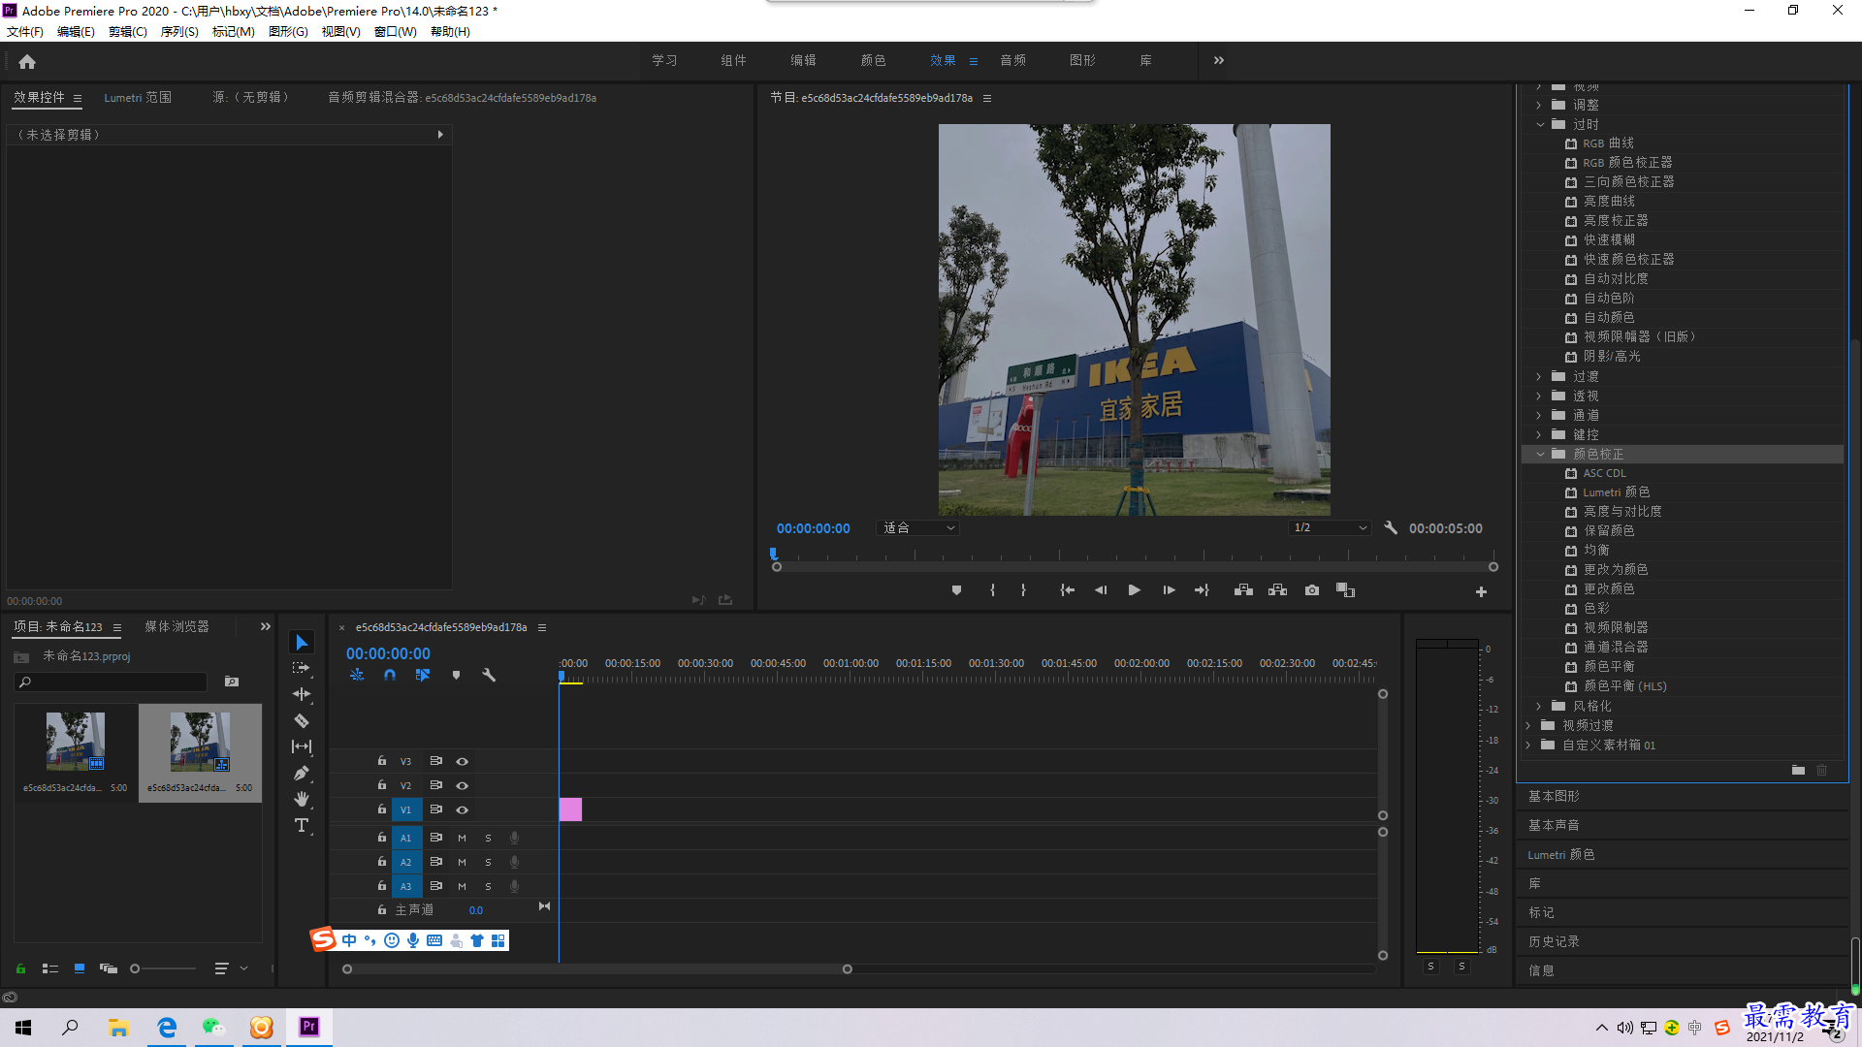This screenshot has width=1862, height=1047.
Task: Select pink clip on V1 track
Action: coord(570,809)
